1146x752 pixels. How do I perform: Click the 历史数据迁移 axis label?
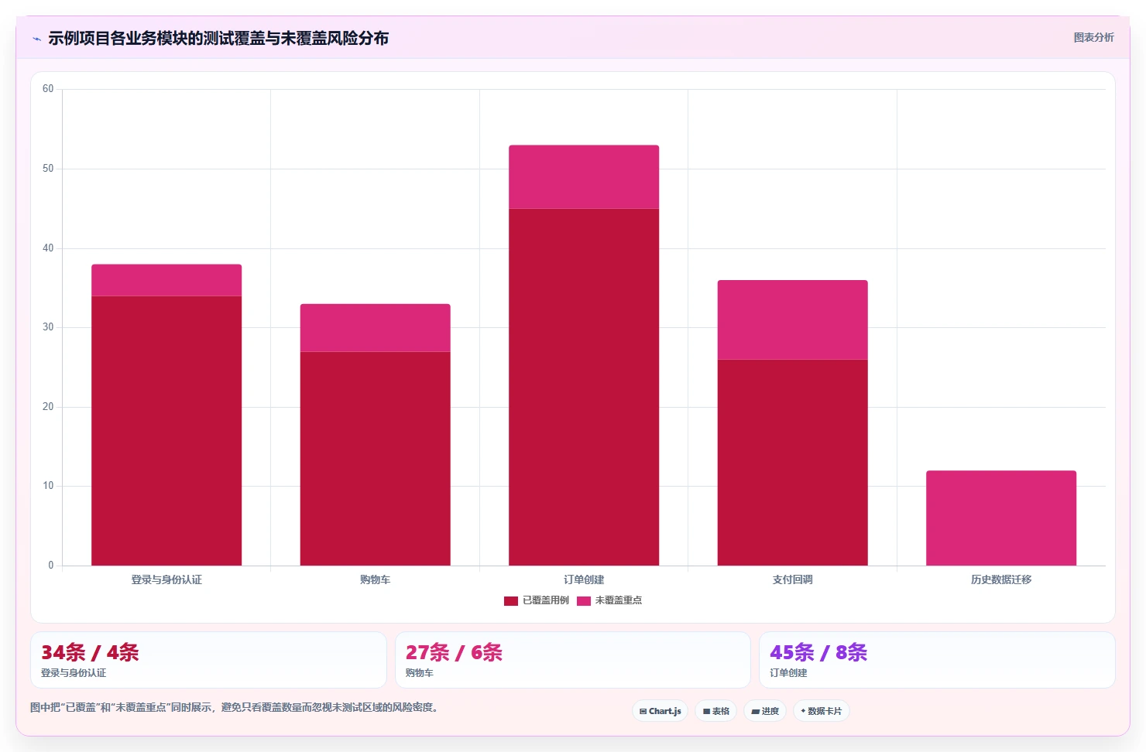pyautogui.click(x=1001, y=579)
